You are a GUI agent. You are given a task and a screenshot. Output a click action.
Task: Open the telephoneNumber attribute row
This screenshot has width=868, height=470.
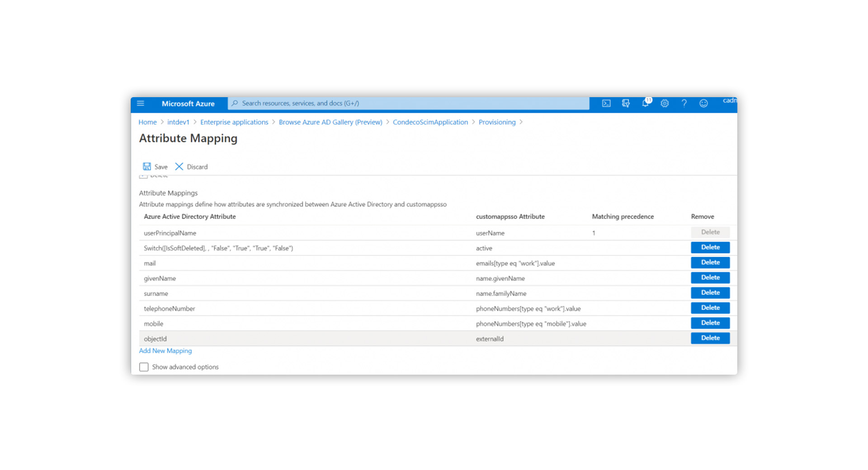[170, 309]
